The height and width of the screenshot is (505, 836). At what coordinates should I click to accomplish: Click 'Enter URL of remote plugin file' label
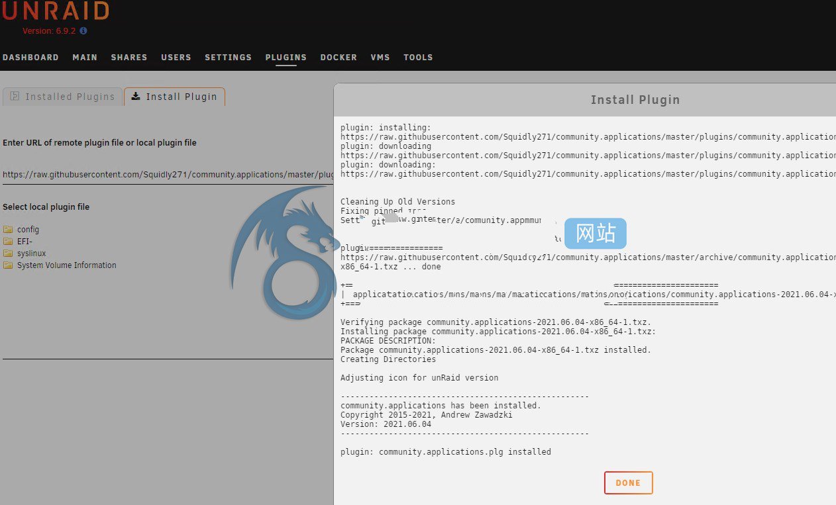pyautogui.click(x=99, y=143)
